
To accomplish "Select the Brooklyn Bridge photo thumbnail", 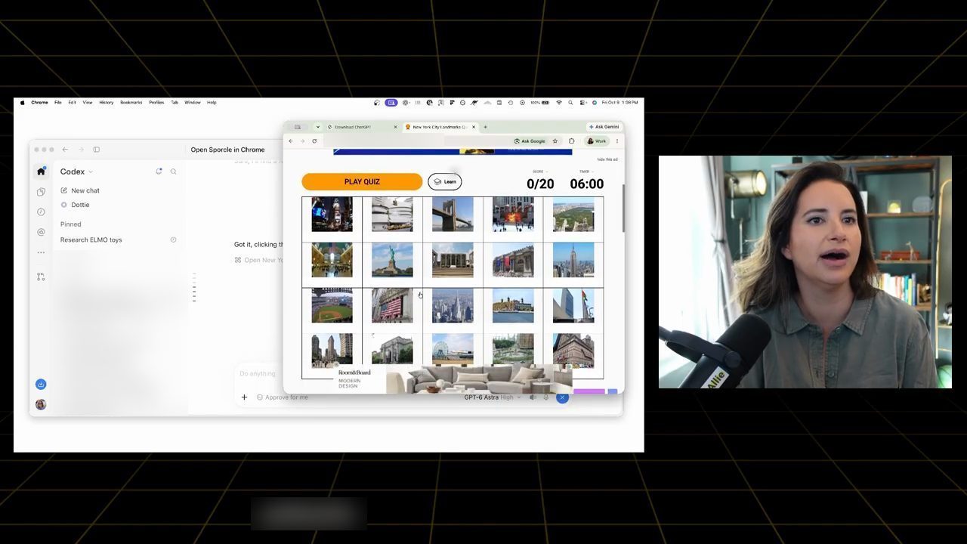I will pyautogui.click(x=453, y=215).
